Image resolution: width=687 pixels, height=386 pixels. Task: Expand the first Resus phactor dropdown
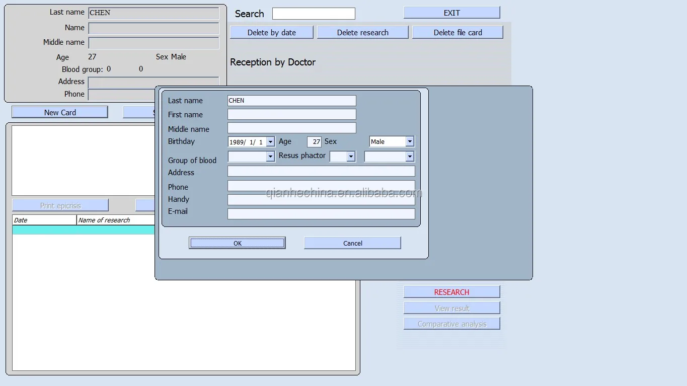point(351,157)
